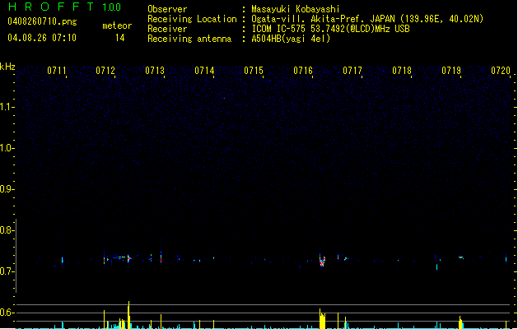
Task: Click the 1.0 kHz frequency axis label
Action: tap(7, 148)
